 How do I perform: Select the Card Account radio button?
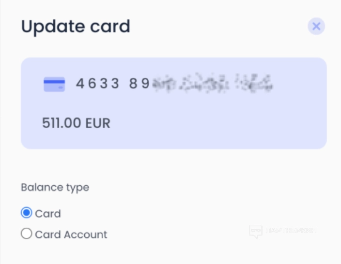point(27,234)
